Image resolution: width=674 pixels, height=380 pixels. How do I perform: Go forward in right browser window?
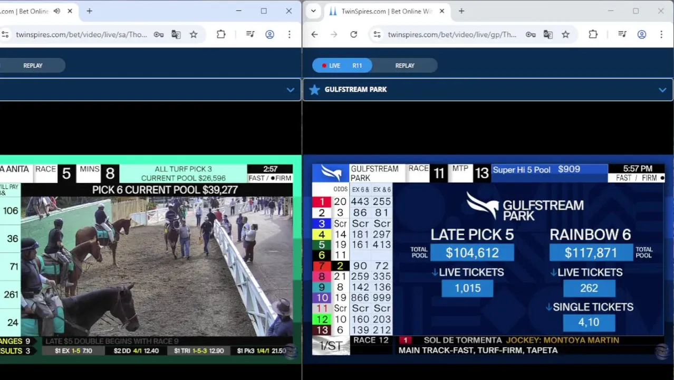coord(334,34)
